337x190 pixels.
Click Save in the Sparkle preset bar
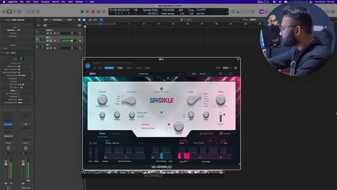pyautogui.click(x=194, y=74)
